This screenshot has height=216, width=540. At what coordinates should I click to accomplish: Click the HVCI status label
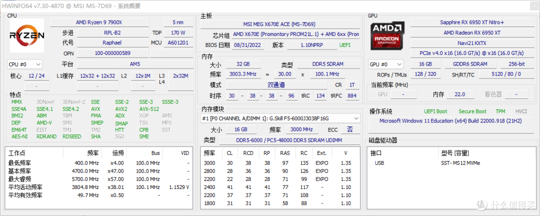(x=521, y=111)
